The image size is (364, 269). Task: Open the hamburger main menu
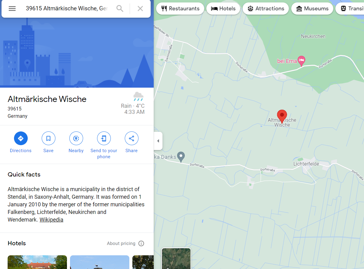tap(12, 9)
